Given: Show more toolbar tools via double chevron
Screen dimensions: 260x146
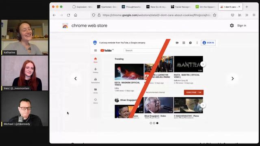Looking at the screenshot, I should (x=247, y=15).
